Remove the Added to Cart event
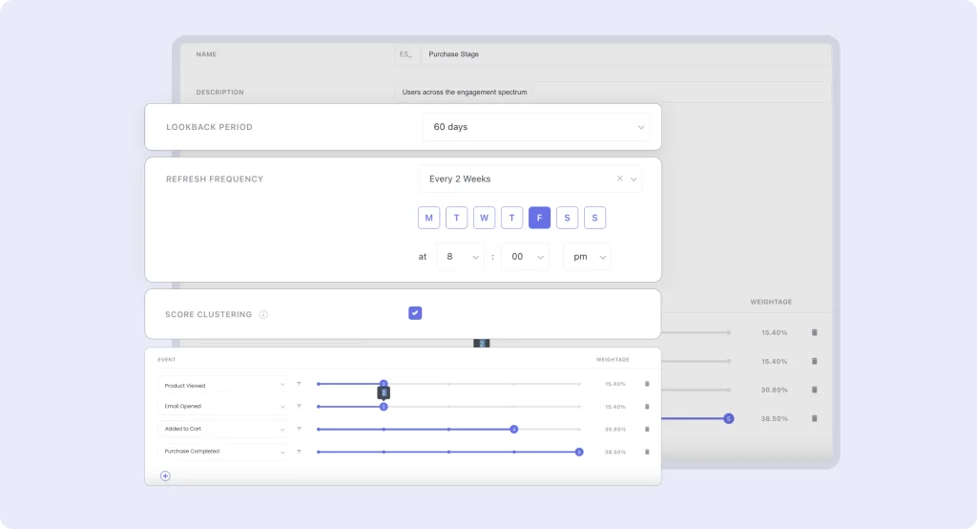977x529 pixels. click(x=647, y=430)
